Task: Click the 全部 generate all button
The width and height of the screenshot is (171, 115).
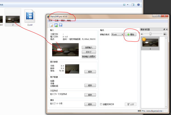Action: pyautogui.click(x=131, y=104)
